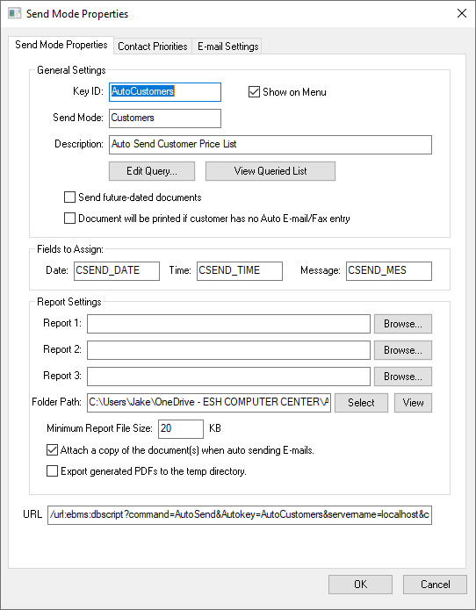The height and width of the screenshot is (610, 476).
Task: Click the Time field CSEND_TIME
Action: (240, 270)
